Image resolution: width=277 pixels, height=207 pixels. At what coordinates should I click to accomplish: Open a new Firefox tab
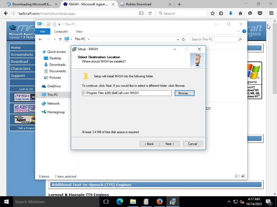tap(179, 4)
